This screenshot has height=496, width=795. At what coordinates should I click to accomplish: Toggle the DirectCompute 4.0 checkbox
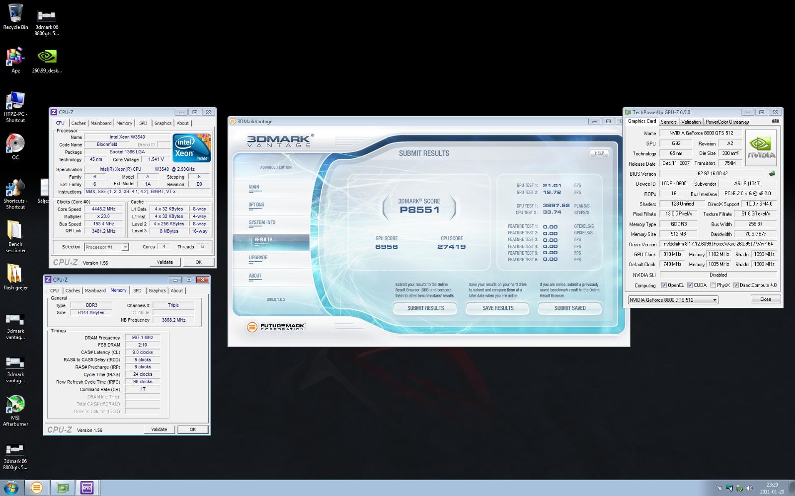[736, 285]
